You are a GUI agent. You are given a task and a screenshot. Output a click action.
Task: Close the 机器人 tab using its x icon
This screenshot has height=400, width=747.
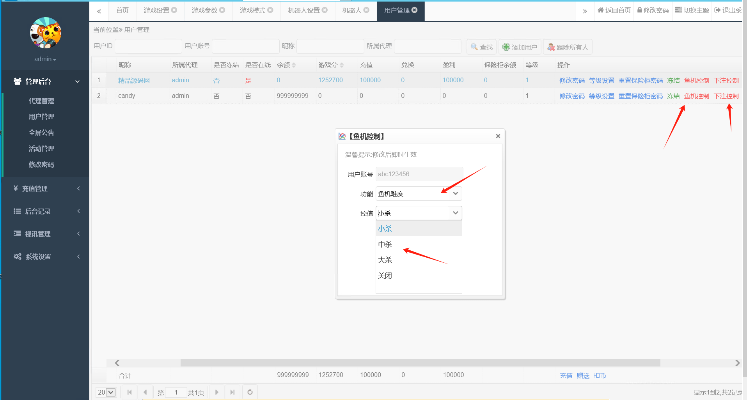366,10
